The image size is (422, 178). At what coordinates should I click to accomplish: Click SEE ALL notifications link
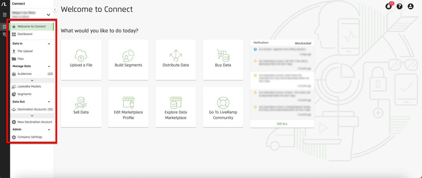pyautogui.click(x=282, y=124)
